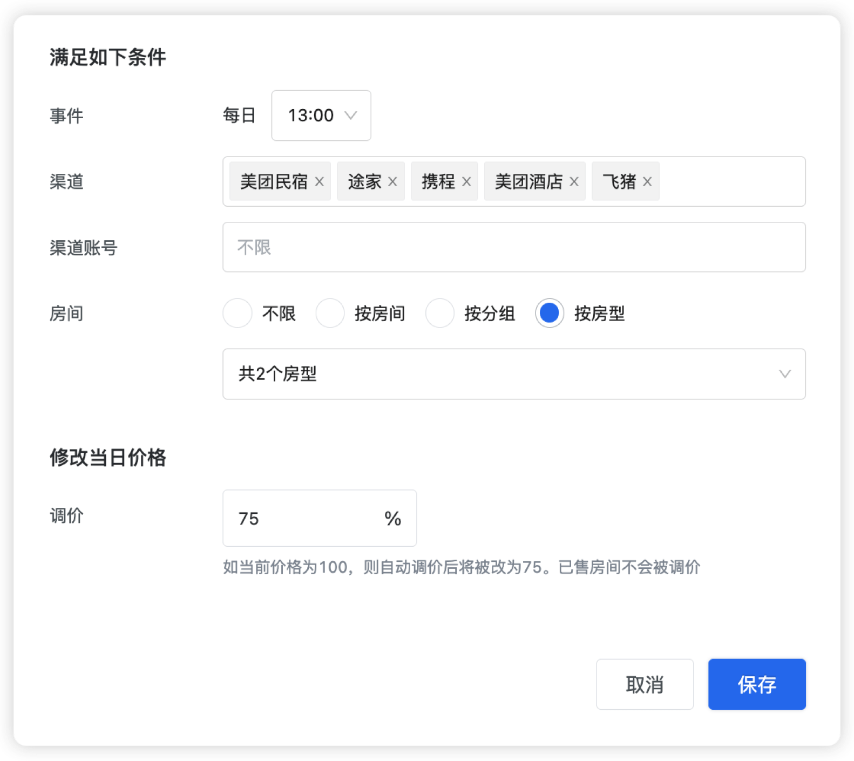Click the 修改当日价格 heading
Image resolution: width=854 pixels, height=761 pixels.
(x=108, y=458)
